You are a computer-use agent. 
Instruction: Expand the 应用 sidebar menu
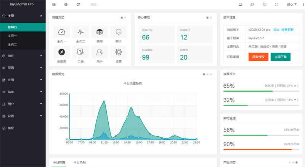coord(41,80)
